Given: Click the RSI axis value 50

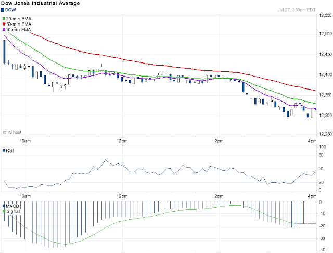Looking at the screenshot, I should (321, 169).
